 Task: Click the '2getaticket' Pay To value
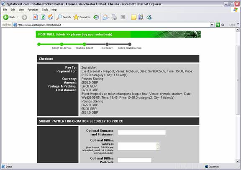point(89,67)
